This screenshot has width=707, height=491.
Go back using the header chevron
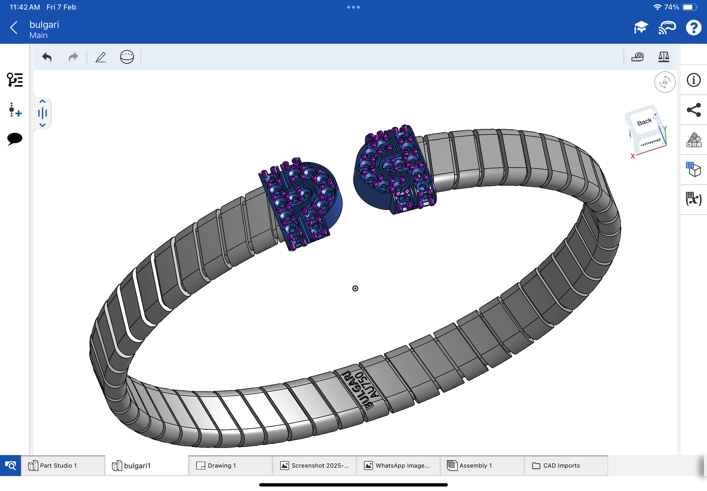coord(14,28)
